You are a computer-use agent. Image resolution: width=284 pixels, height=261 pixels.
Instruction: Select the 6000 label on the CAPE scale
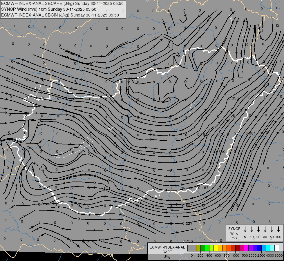(x=279, y=255)
